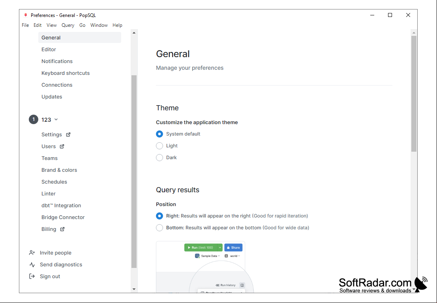Click the main panel scrollbar up arrow
The height and width of the screenshot is (303, 437).
414,33
